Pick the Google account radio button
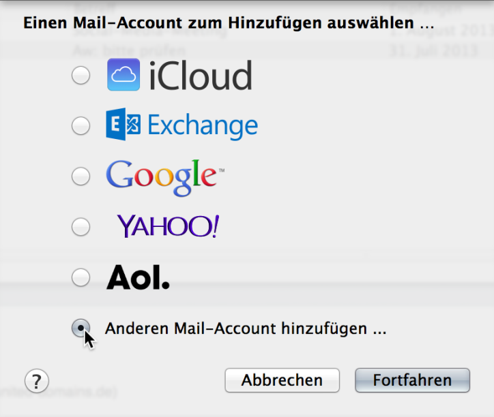The width and height of the screenshot is (494, 417). (x=81, y=176)
